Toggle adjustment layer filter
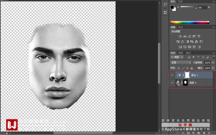The width and height of the screenshot is (216, 135). coord(194,57)
